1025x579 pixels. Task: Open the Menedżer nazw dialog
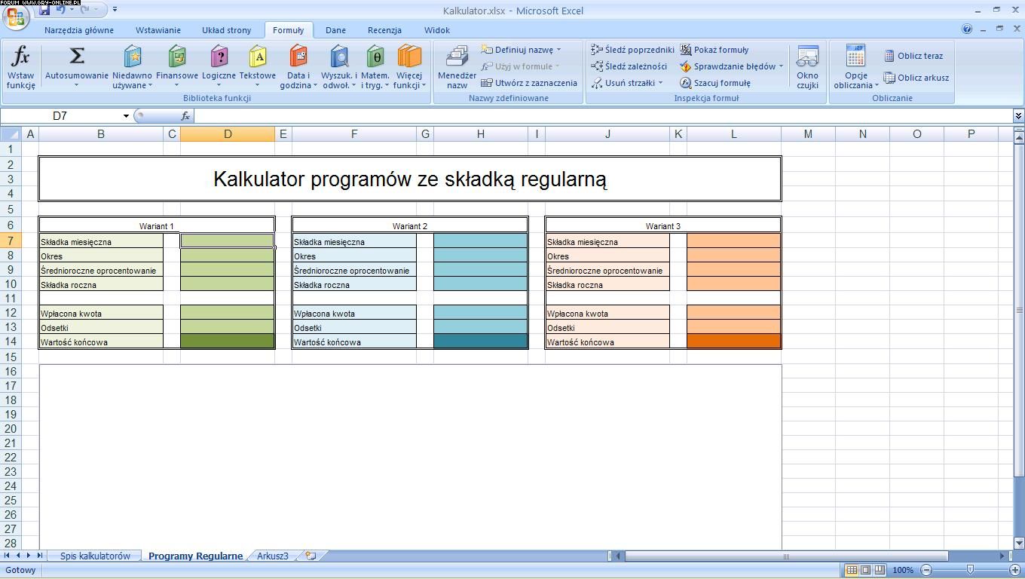pyautogui.click(x=457, y=66)
